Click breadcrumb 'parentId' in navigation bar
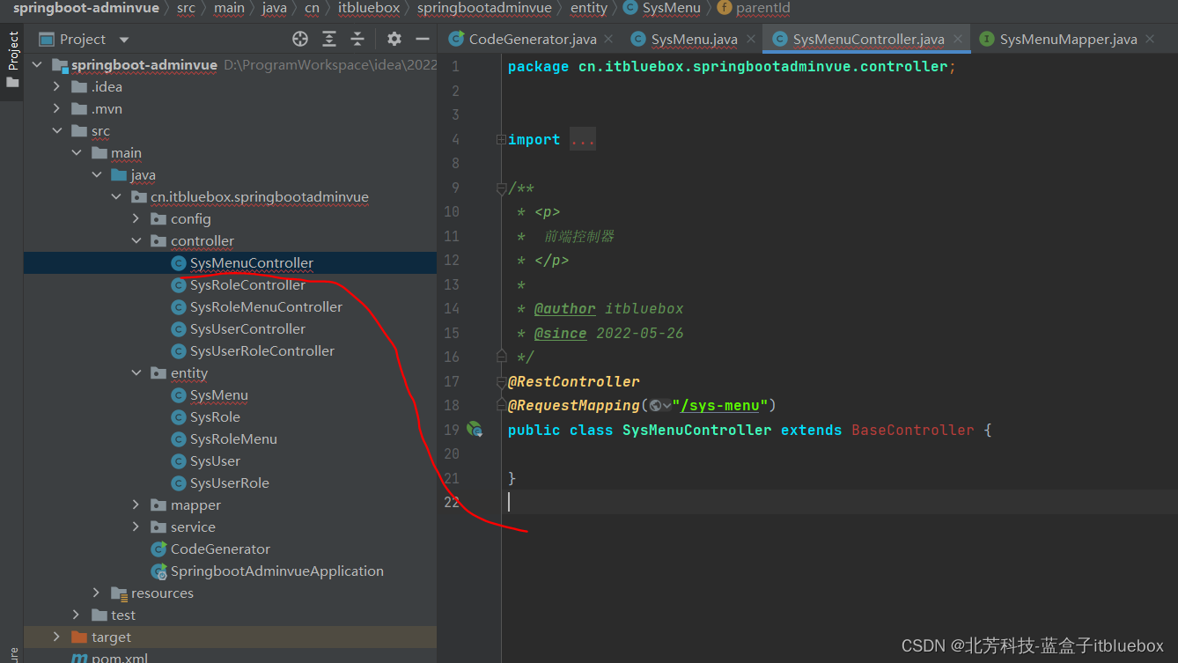Image resolution: width=1178 pixels, height=663 pixels. point(762,8)
